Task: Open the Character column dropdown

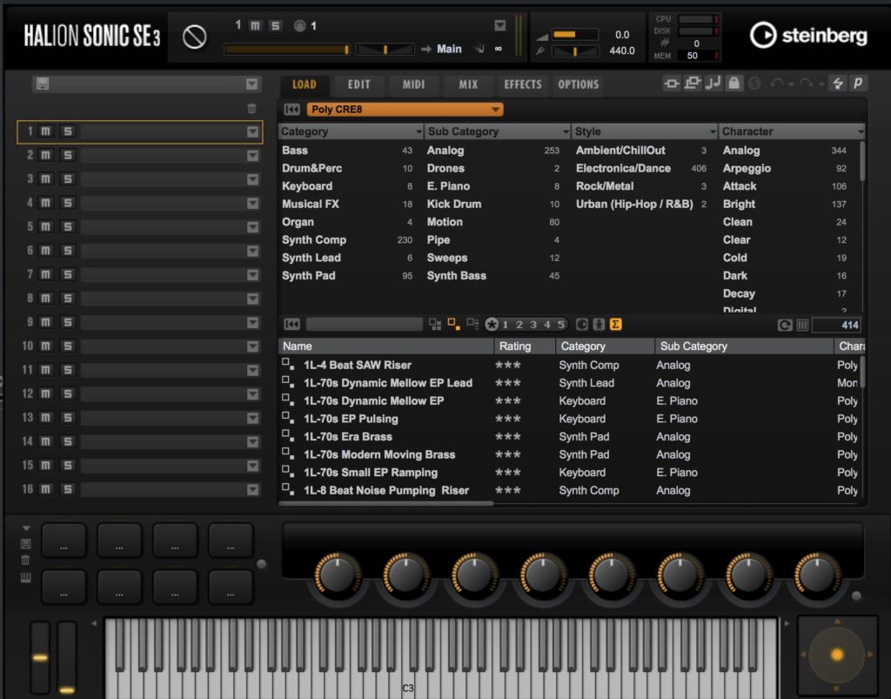Action: point(861,131)
